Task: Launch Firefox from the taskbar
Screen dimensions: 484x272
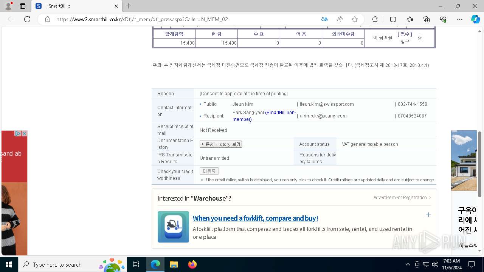Action: click(x=192, y=264)
